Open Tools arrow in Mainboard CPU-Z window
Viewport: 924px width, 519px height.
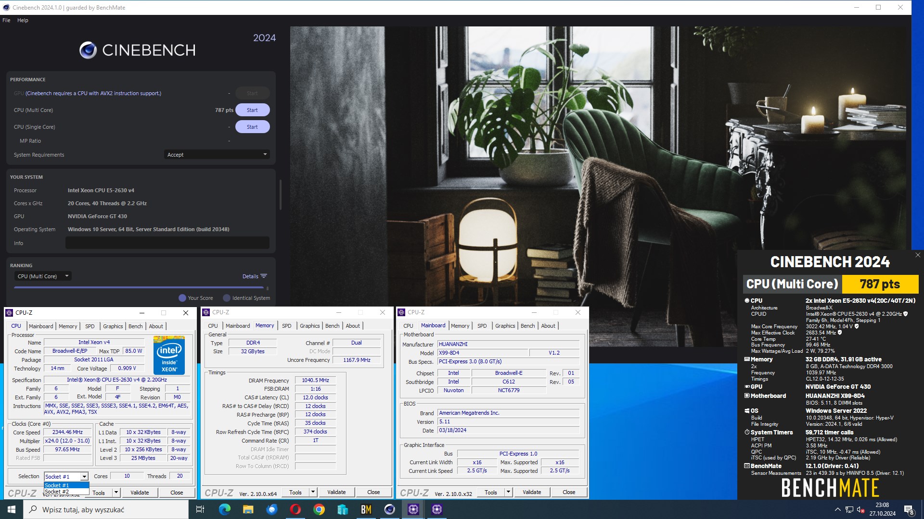508,492
